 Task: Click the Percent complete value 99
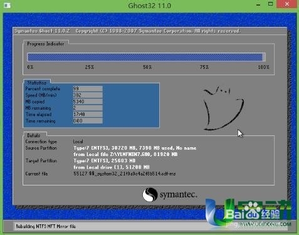[88, 88]
